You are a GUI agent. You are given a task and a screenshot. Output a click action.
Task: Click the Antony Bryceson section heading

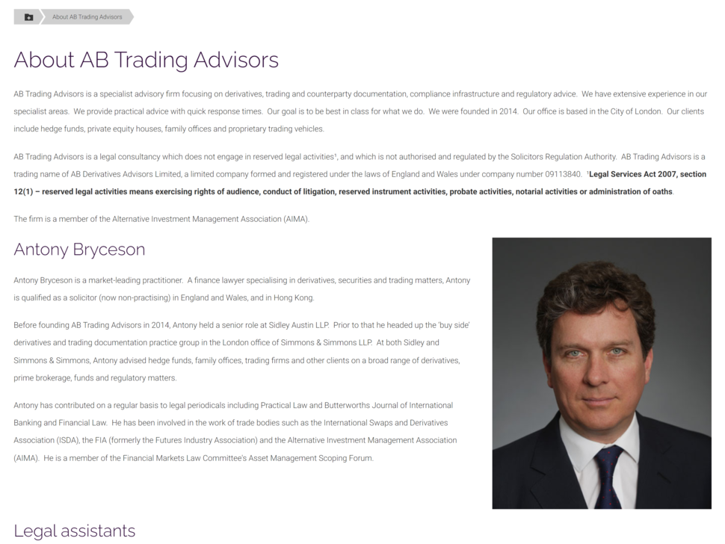[79, 249]
